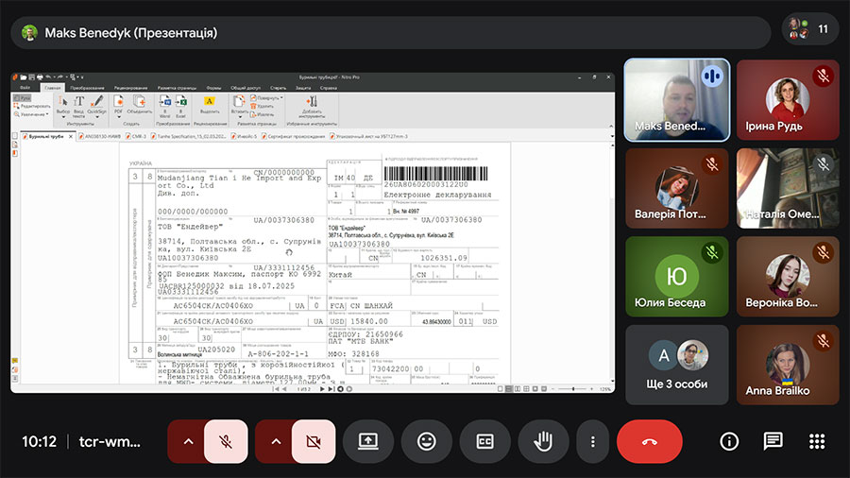Screen dimensions: 850x478
Task: Open the chat panel
Action: tap(773, 441)
